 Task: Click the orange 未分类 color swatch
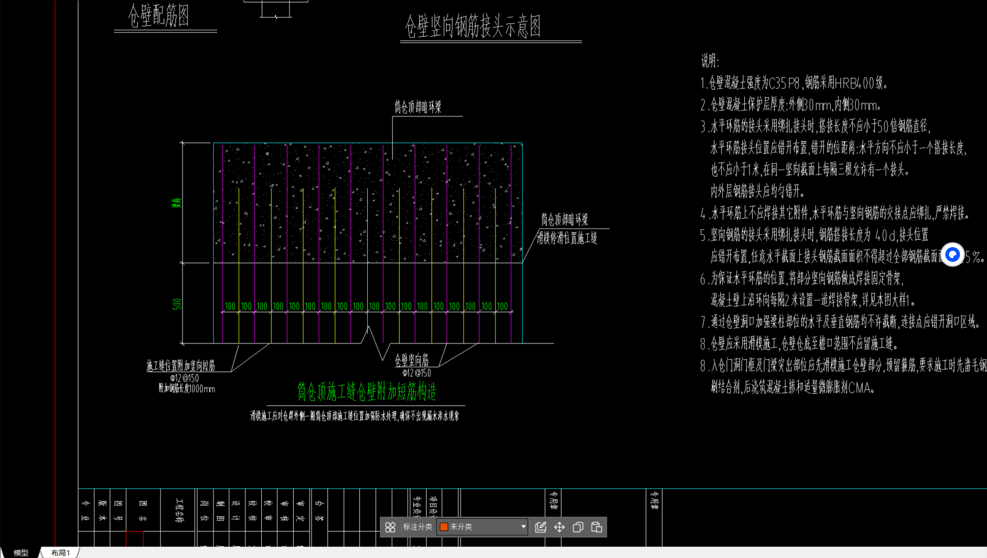coord(444,527)
